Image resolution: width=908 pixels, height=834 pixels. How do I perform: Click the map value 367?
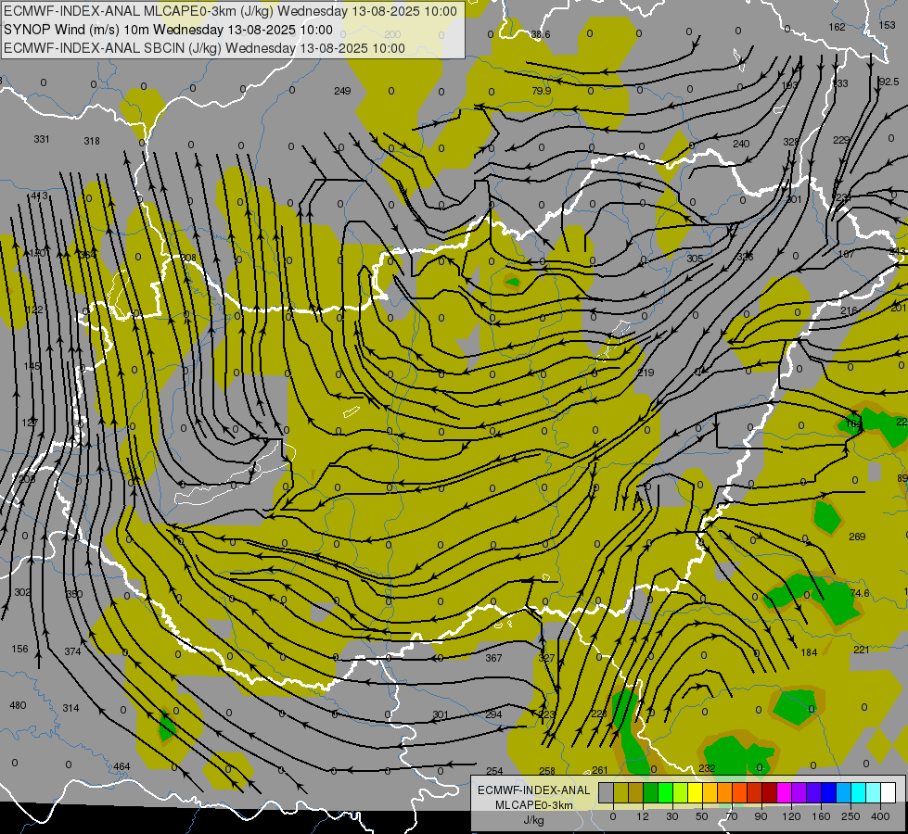[x=494, y=658]
